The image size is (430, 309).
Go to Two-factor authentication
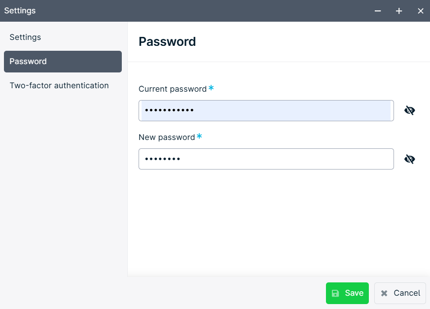63,86
